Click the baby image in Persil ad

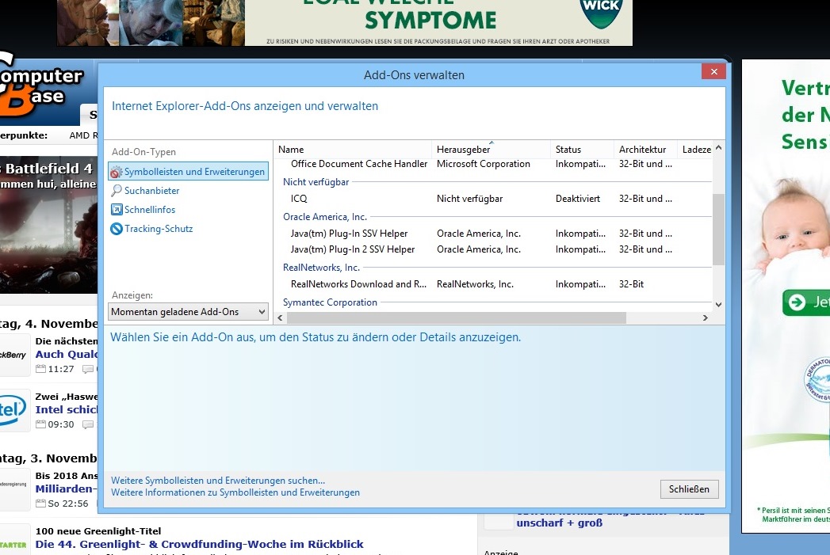pos(796,227)
